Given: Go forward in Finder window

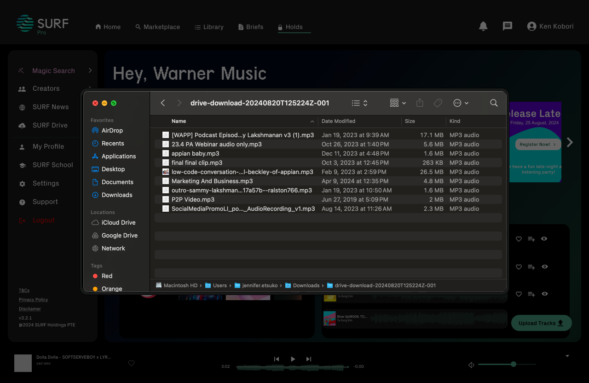Looking at the screenshot, I should click(179, 103).
